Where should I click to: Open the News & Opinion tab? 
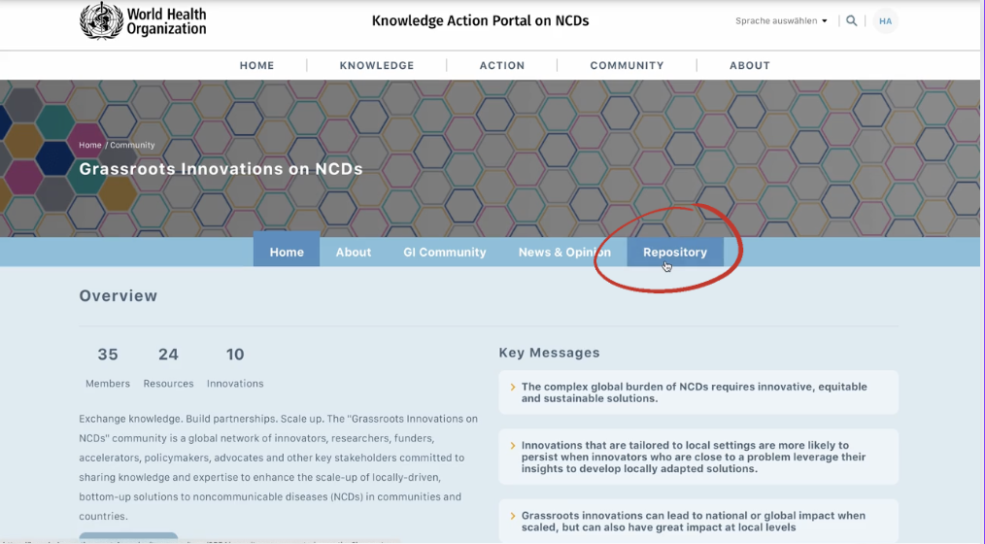pos(564,252)
